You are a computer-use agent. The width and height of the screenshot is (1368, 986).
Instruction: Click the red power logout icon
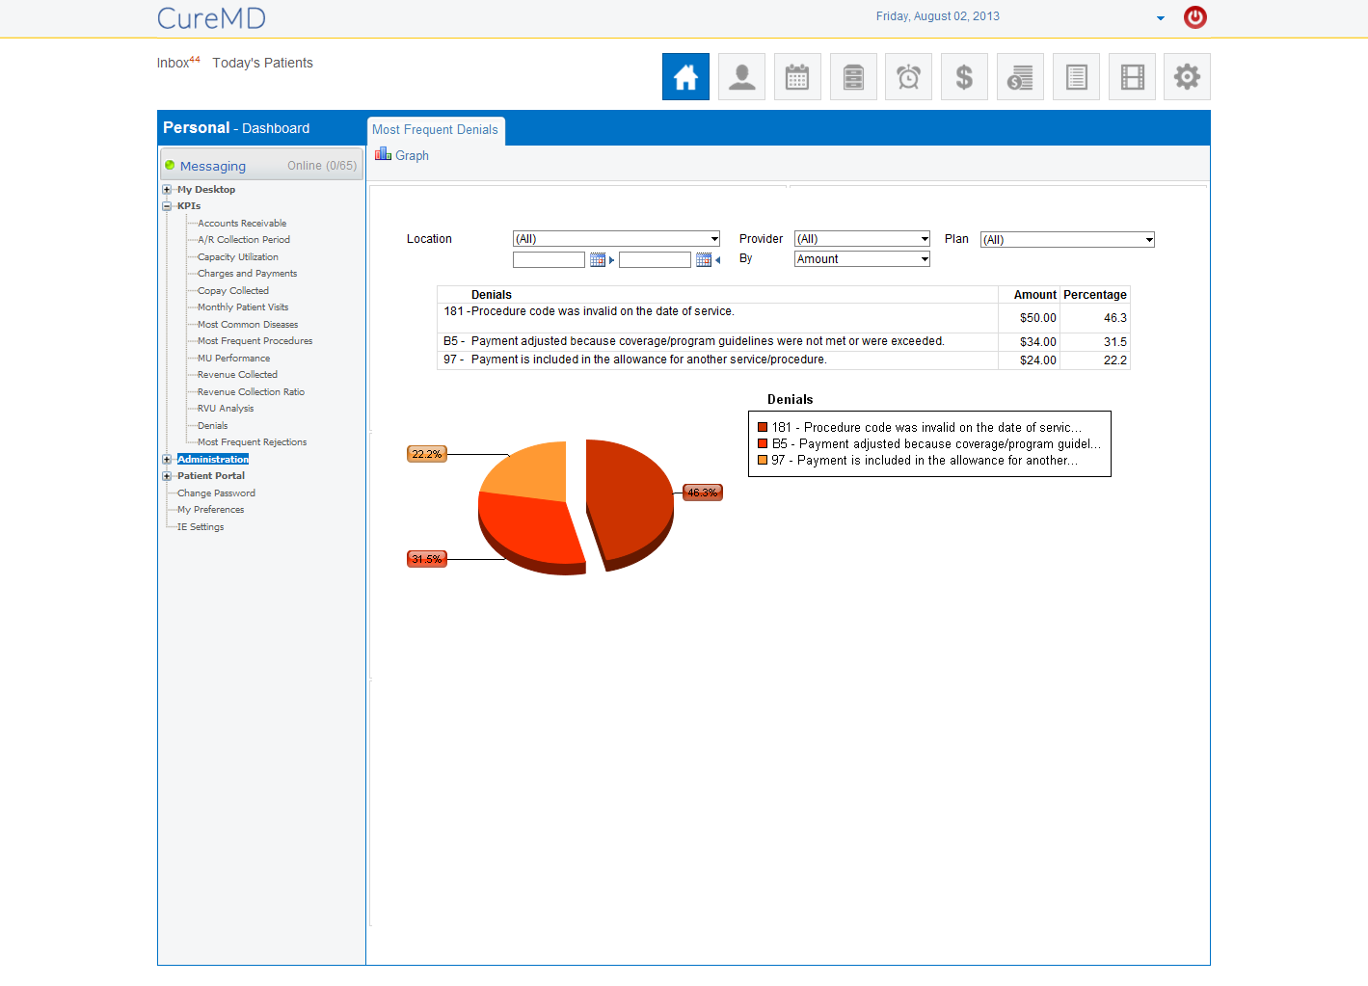click(1195, 16)
